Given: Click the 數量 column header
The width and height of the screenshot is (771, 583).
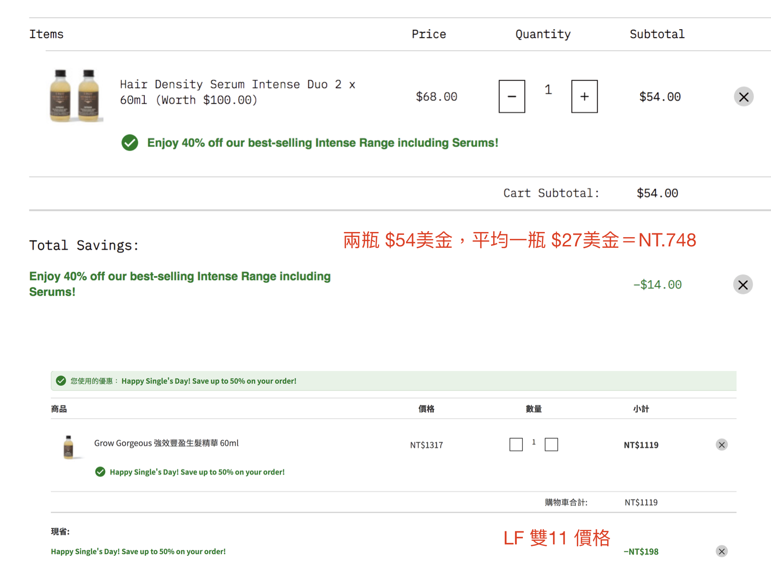Looking at the screenshot, I should [534, 409].
